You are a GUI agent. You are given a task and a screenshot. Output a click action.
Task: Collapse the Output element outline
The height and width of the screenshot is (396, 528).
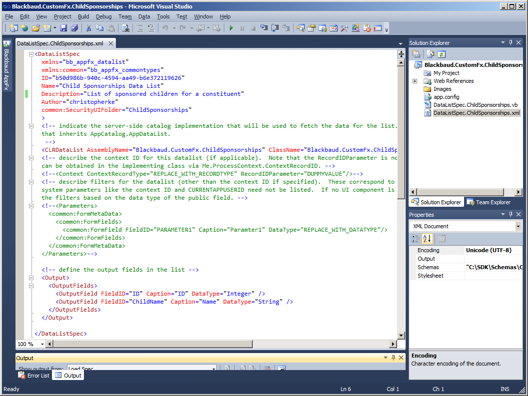pyautogui.click(x=31, y=278)
